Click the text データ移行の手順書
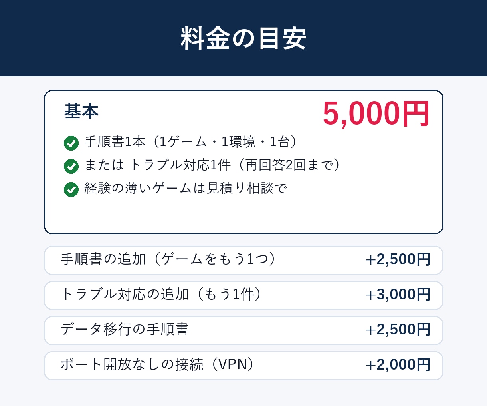The height and width of the screenshot is (406, 487). click(125, 330)
